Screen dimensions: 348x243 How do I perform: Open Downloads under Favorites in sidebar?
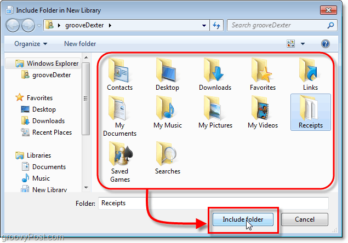tap(43, 121)
